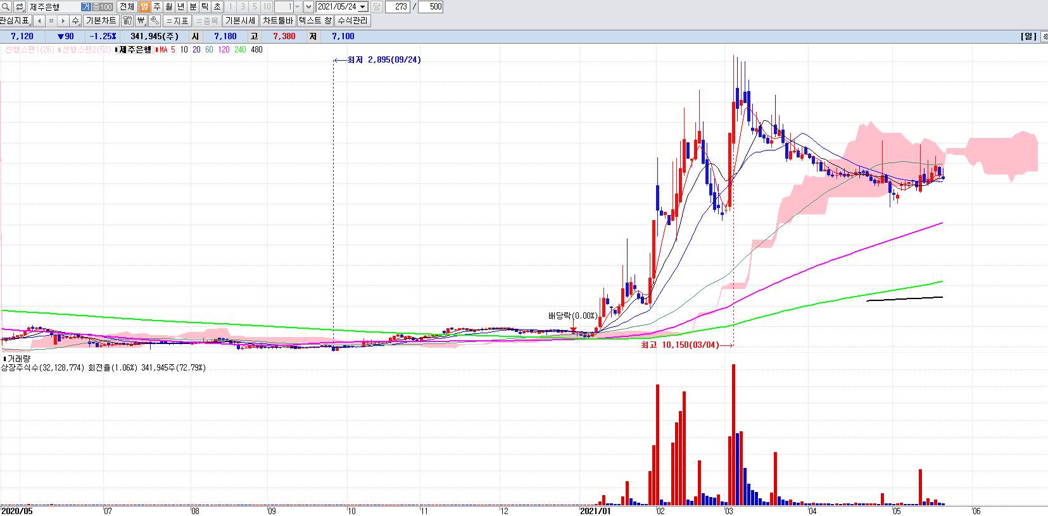
Task: Select 전체 full range button
Action: coord(127,7)
